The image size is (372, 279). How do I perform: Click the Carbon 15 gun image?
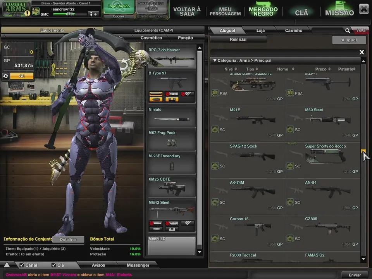[253, 228]
